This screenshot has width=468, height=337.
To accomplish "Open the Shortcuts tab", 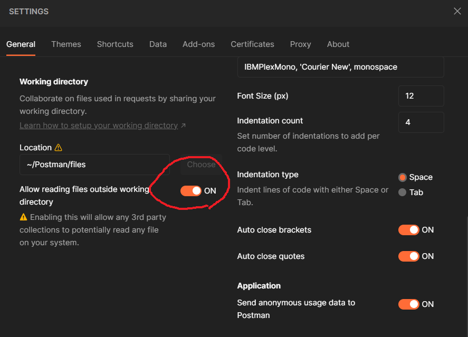I will 115,44.
